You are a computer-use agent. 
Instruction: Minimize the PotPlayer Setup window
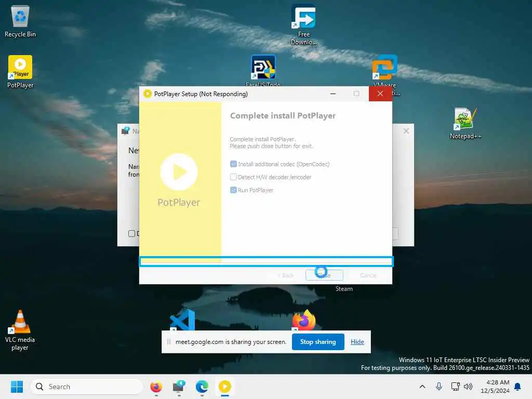(333, 94)
